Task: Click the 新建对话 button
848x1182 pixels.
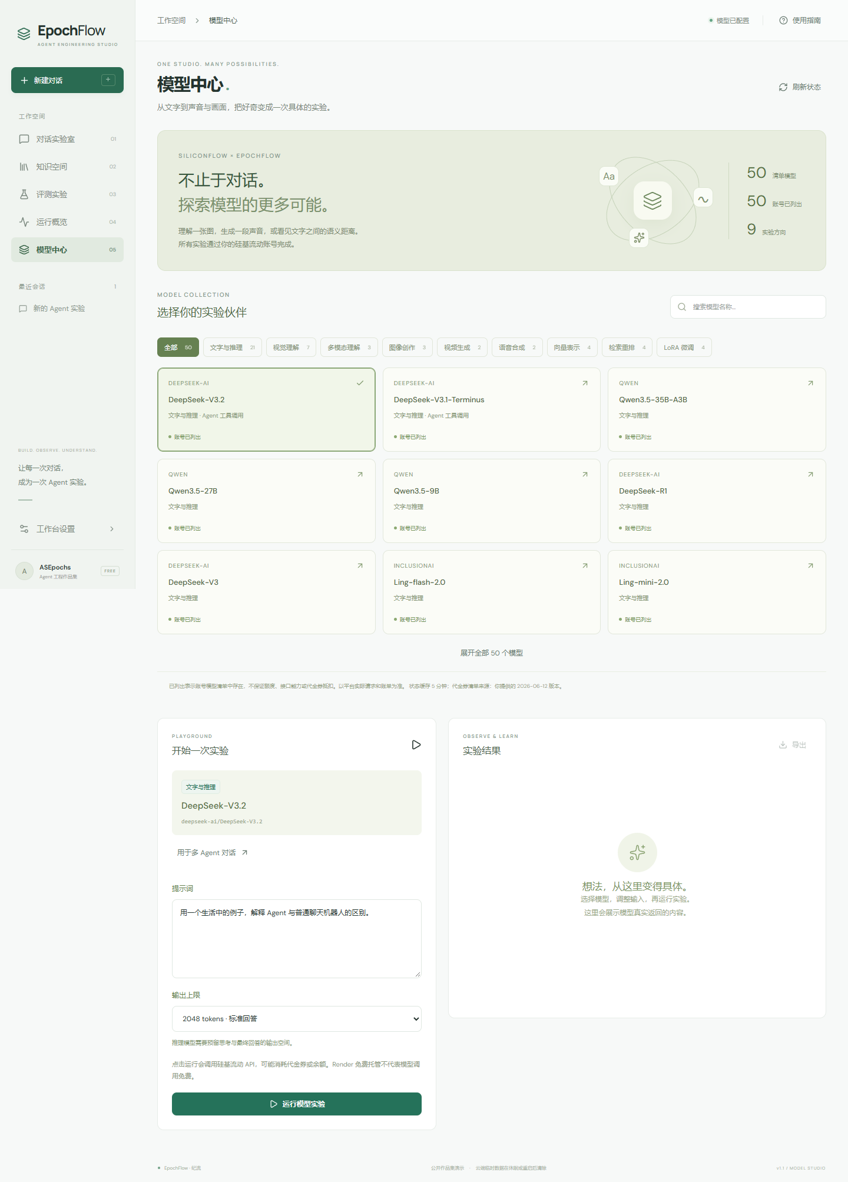Action: point(67,80)
